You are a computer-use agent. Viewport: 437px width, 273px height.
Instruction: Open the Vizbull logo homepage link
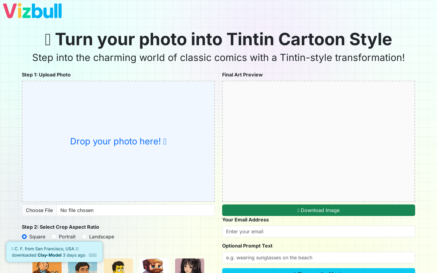(x=32, y=11)
